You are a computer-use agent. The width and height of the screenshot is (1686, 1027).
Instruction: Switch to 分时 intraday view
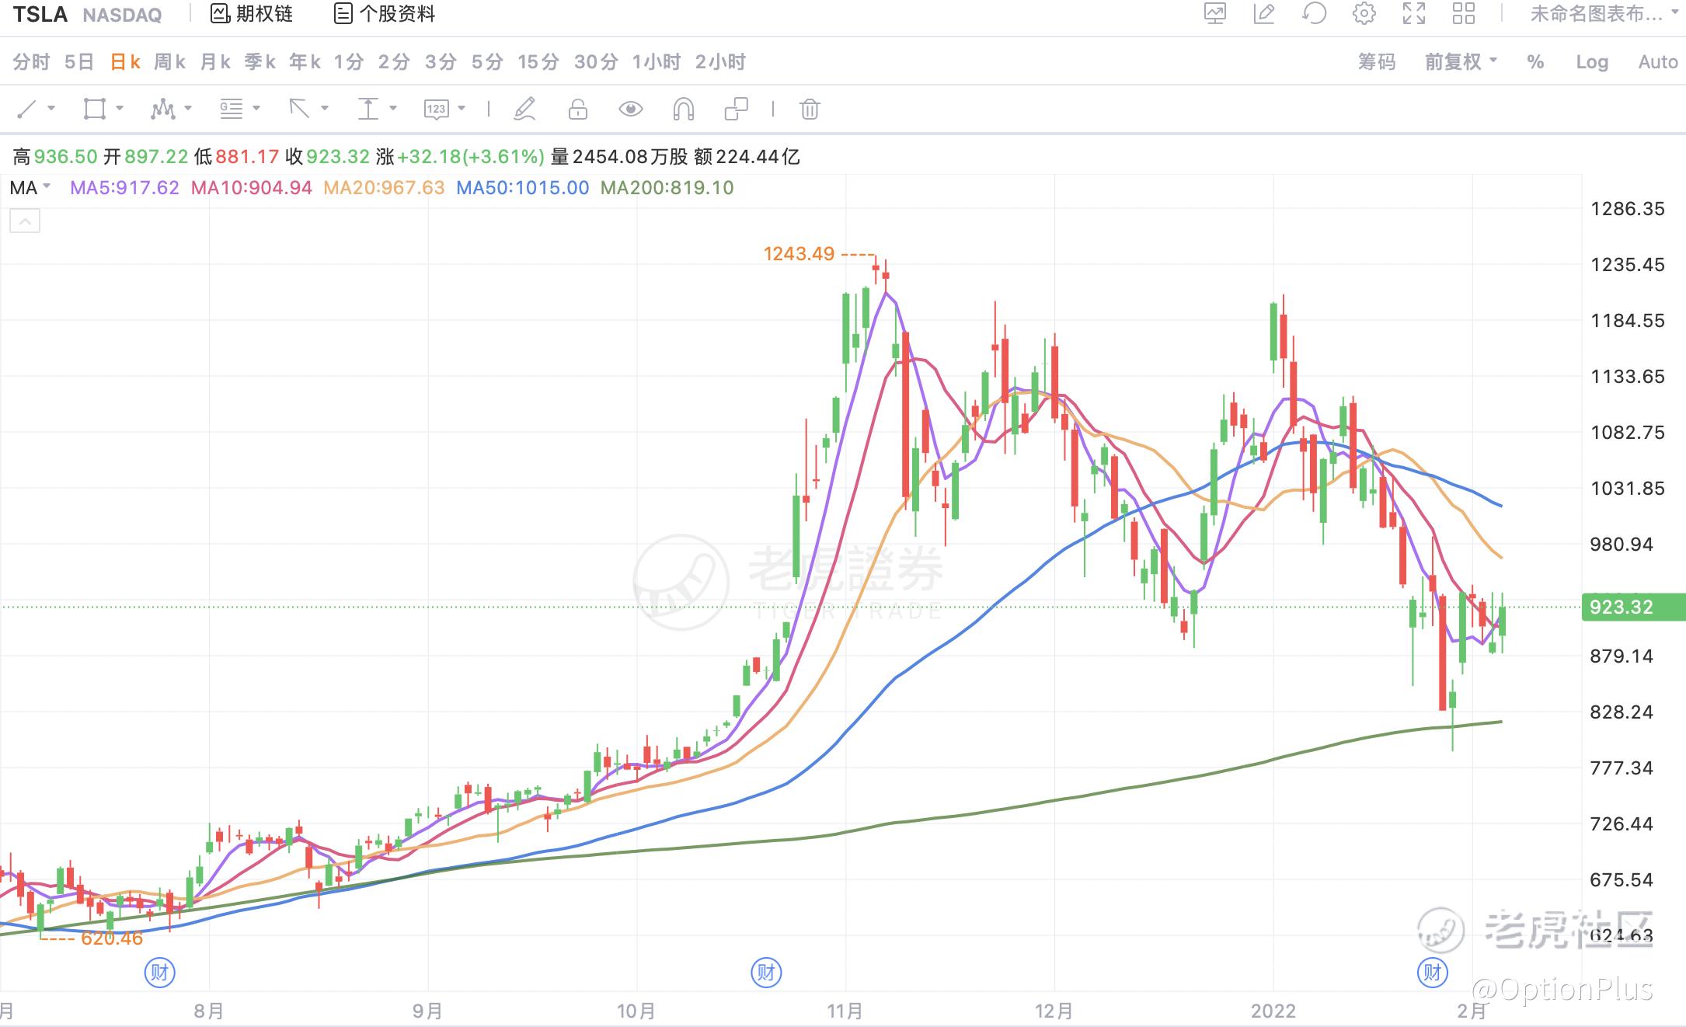pos(31,62)
